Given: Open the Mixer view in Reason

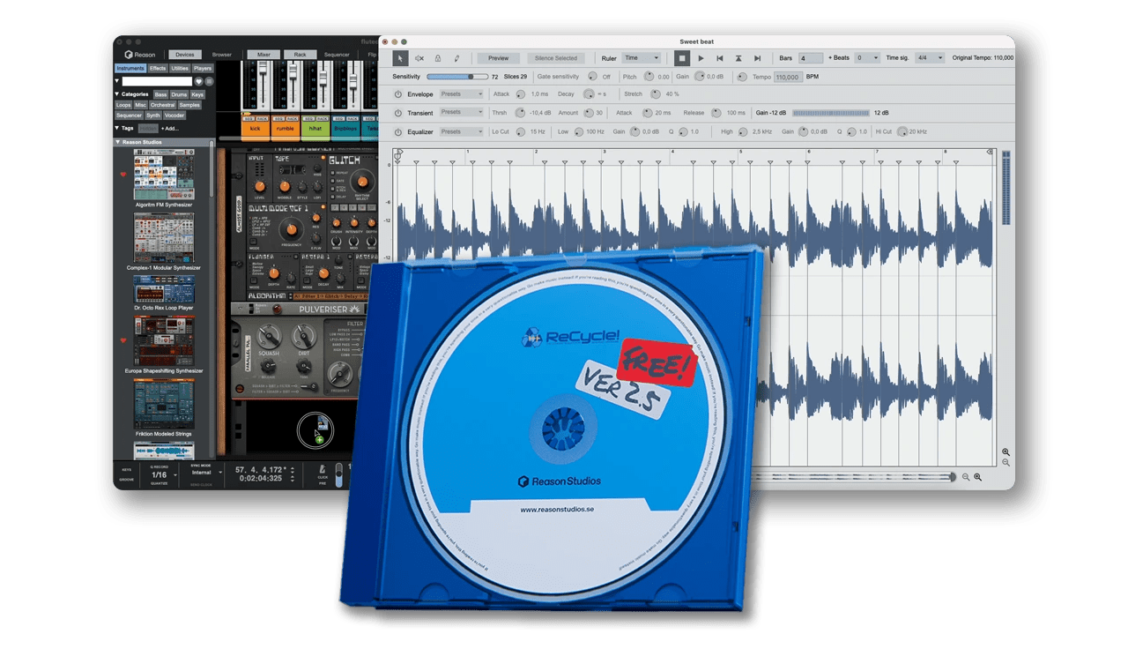Looking at the screenshot, I should point(263,55).
